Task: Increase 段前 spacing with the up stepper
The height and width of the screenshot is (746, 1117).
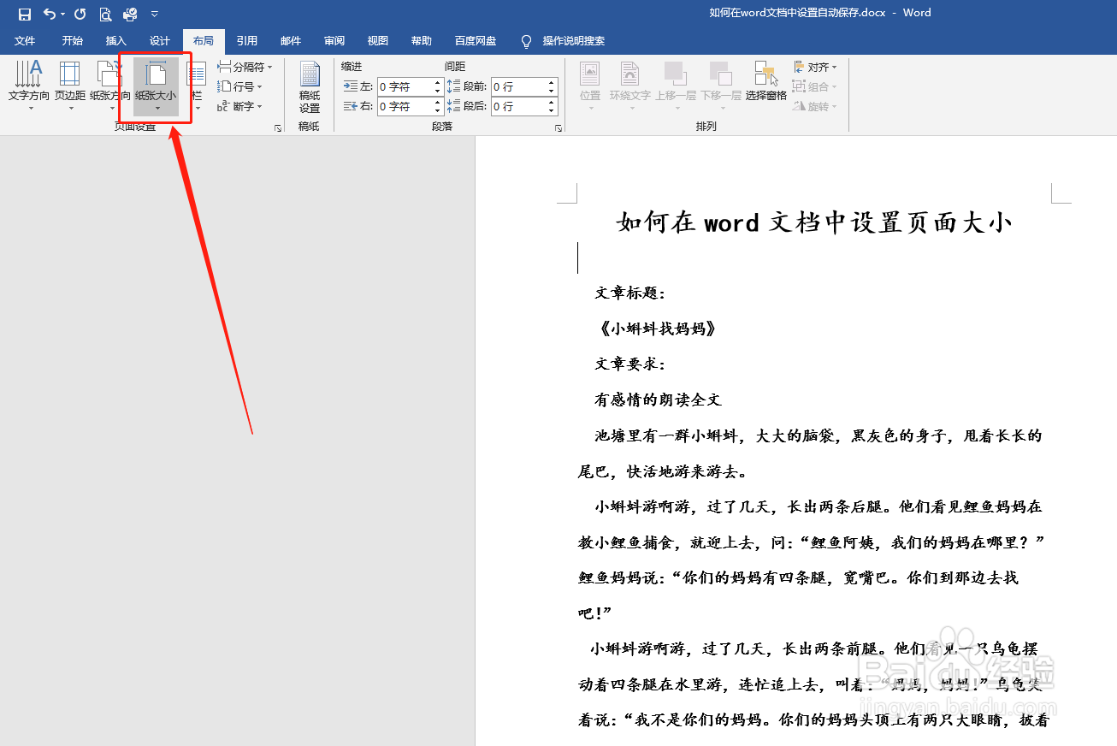Action: tap(552, 81)
